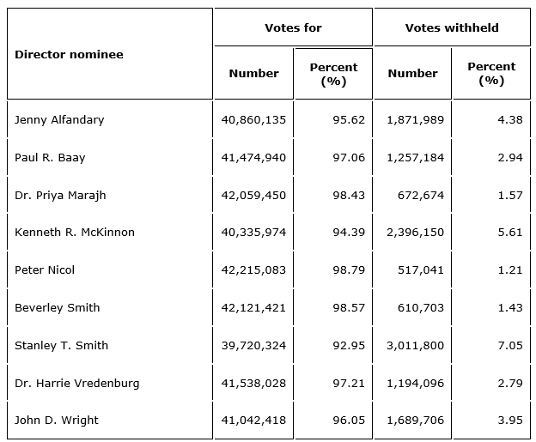Select John D. Wright's name cell
Screen dimensions: 536x442
tap(57, 420)
